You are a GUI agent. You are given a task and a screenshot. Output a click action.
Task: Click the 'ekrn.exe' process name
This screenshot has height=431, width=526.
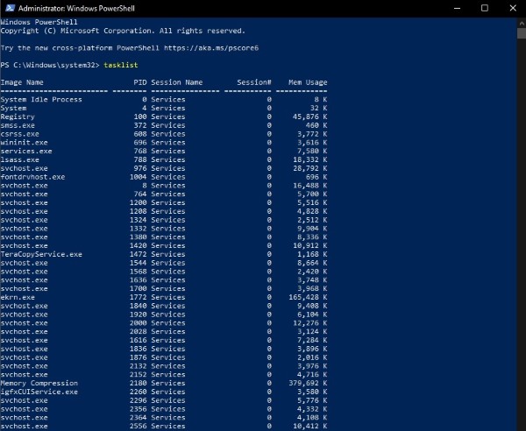point(18,297)
